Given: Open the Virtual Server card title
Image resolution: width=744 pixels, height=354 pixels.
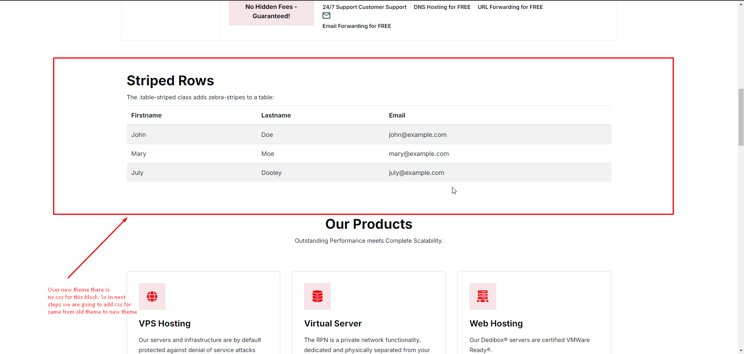Looking at the screenshot, I should pos(333,324).
